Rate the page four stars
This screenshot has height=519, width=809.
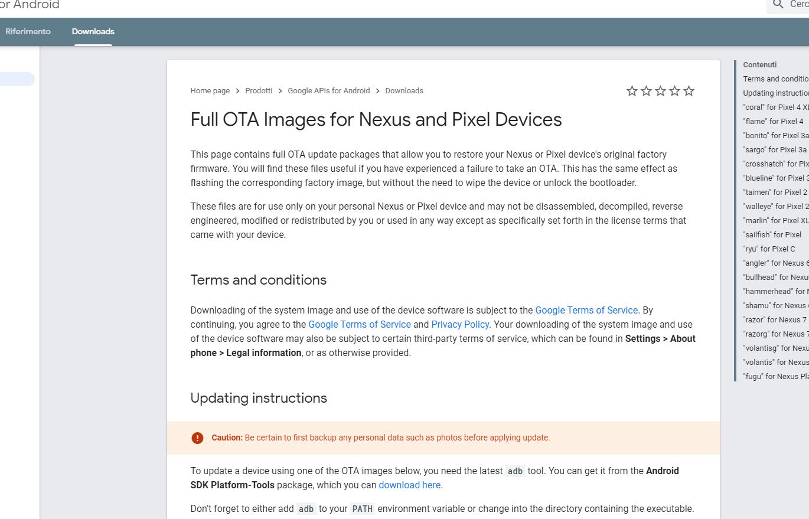pyautogui.click(x=674, y=91)
